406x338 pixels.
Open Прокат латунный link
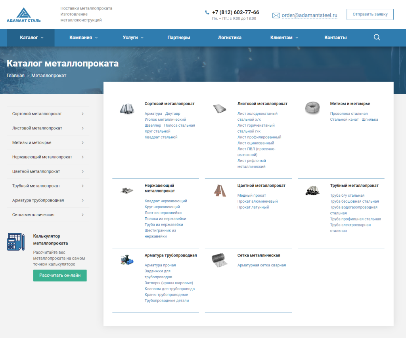click(253, 207)
